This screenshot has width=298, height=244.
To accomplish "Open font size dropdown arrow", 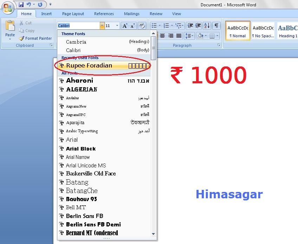I will click(117, 26).
